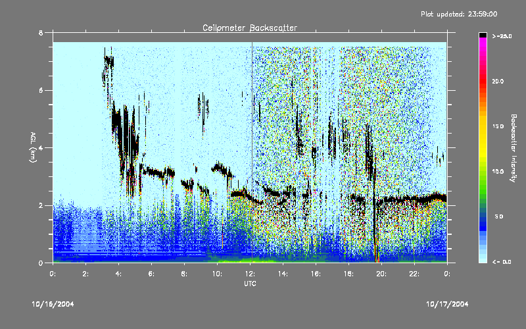
Task: Click the x-axis tick label '12:'
Action: [x=250, y=274]
